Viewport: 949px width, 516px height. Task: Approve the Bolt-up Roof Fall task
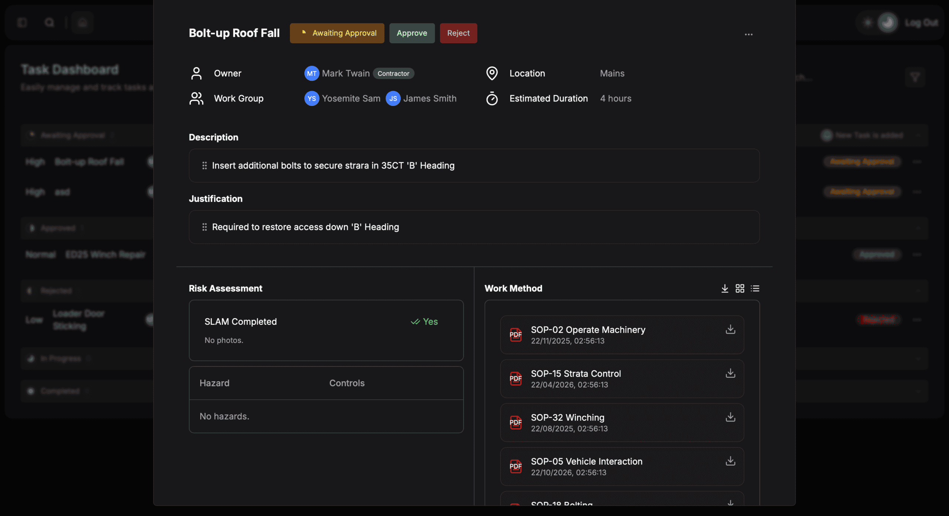click(412, 33)
